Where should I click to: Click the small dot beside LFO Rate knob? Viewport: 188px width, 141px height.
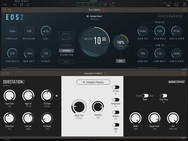(56, 96)
